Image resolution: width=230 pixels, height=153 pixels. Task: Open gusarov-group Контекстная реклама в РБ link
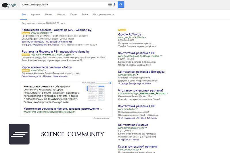point(137,53)
